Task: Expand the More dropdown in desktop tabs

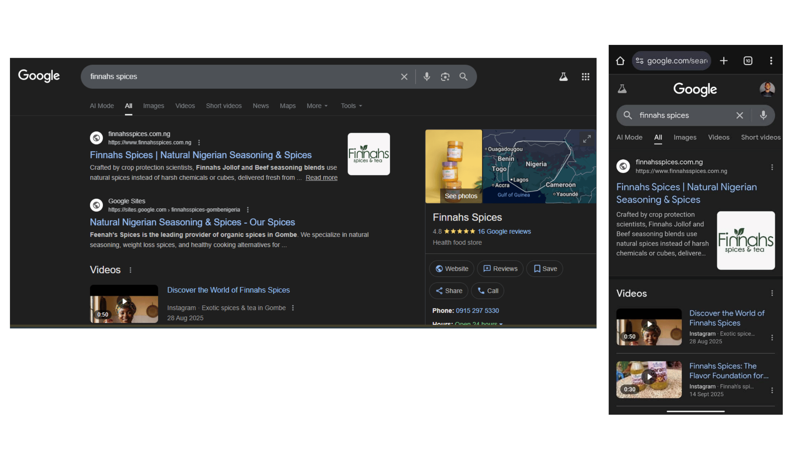Action: [317, 106]
